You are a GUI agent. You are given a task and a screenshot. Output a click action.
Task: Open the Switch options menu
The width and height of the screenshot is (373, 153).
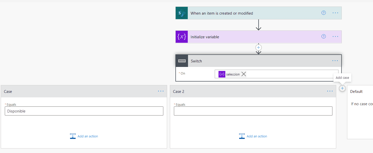[x=335, y=60]
